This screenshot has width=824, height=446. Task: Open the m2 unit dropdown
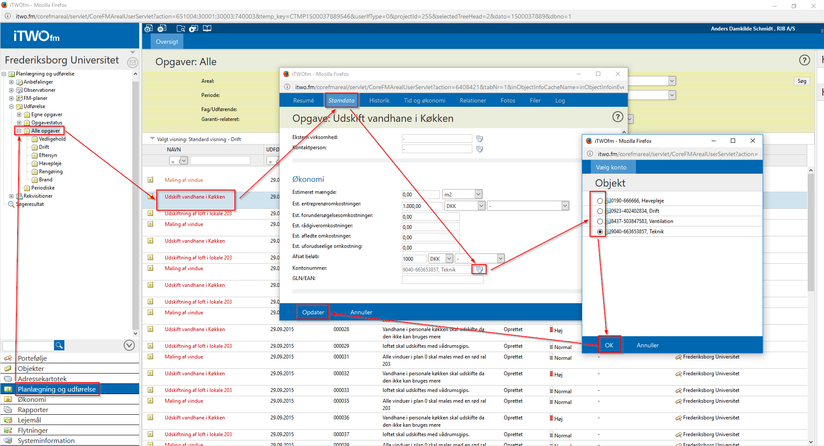tap(478, 194)
